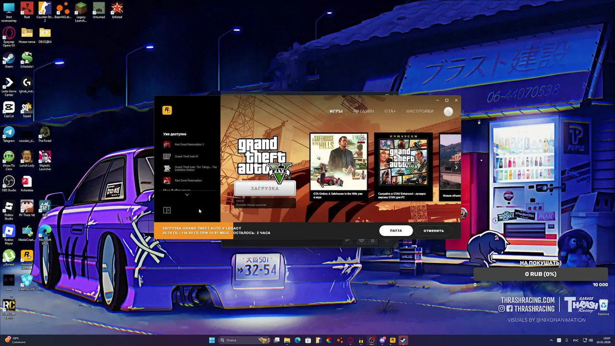Launch RoadCraft Demo desktop icon
Image resolution: width=615 pixels, height=346 pixels.
9,309
